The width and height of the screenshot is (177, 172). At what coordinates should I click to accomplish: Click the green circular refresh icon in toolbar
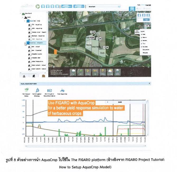coord(38,6)
